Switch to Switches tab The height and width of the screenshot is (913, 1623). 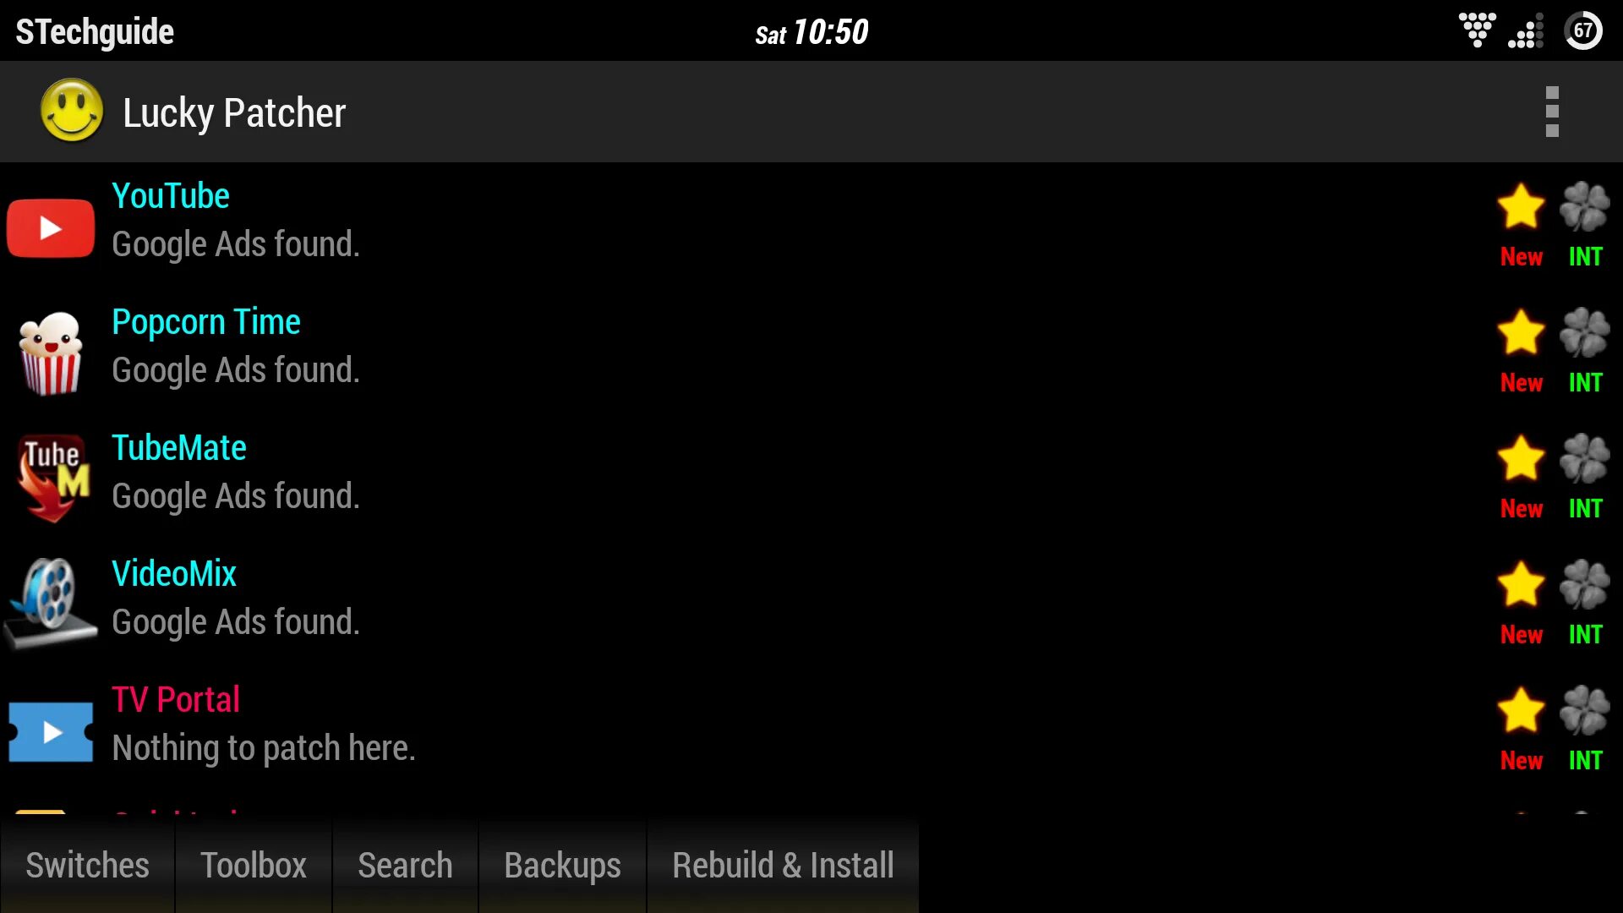(87, 864)
